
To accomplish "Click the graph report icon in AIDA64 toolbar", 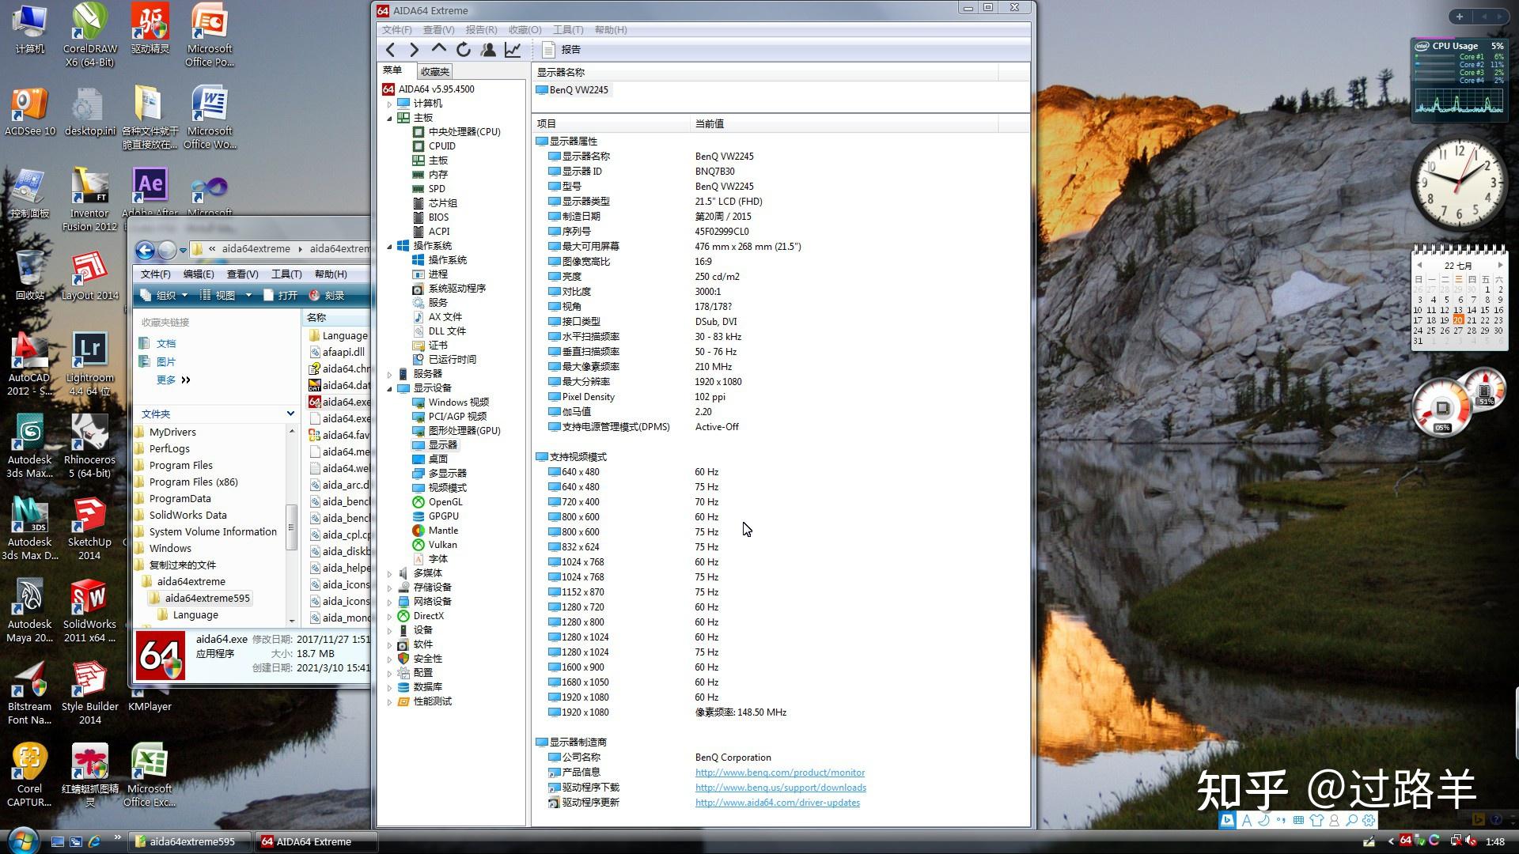I will [513, 49].
